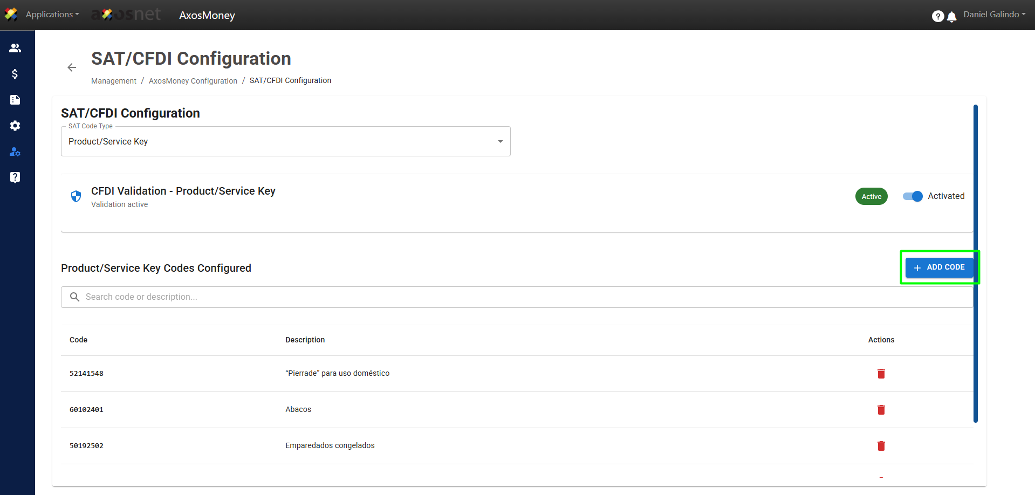
Task: Open the help question mark in top bar
Action: pyautogui.click(x=937, y=17)
